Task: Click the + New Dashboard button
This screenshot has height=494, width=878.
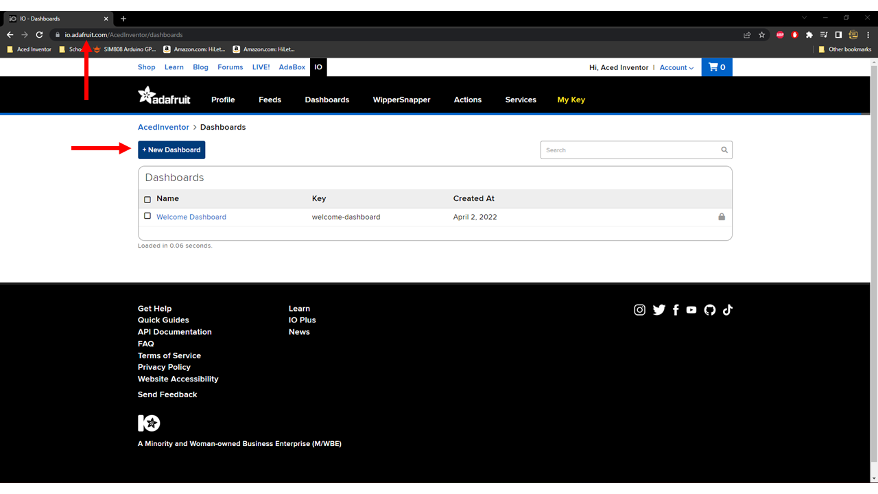Action: (x=171, y=150)
